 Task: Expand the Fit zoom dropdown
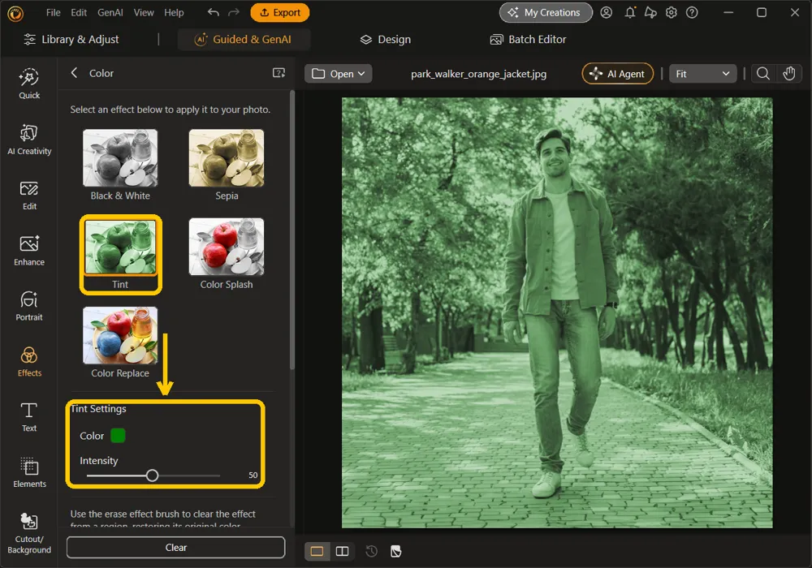(702, 74)
